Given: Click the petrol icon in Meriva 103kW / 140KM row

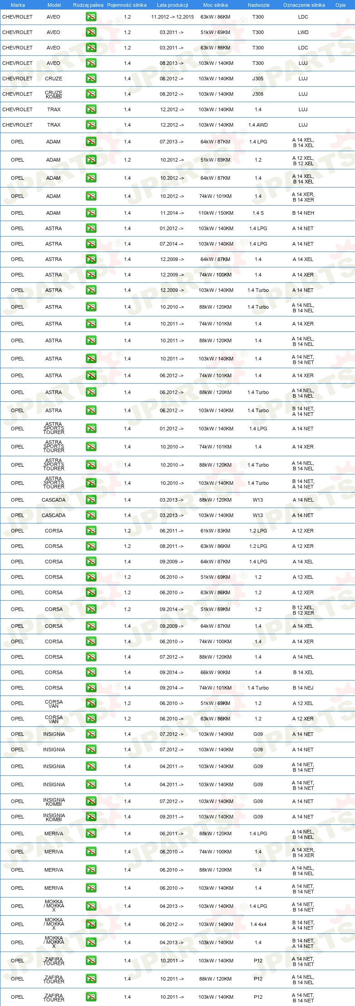Looking at the screenshot, I should click(x=91, y=888).
